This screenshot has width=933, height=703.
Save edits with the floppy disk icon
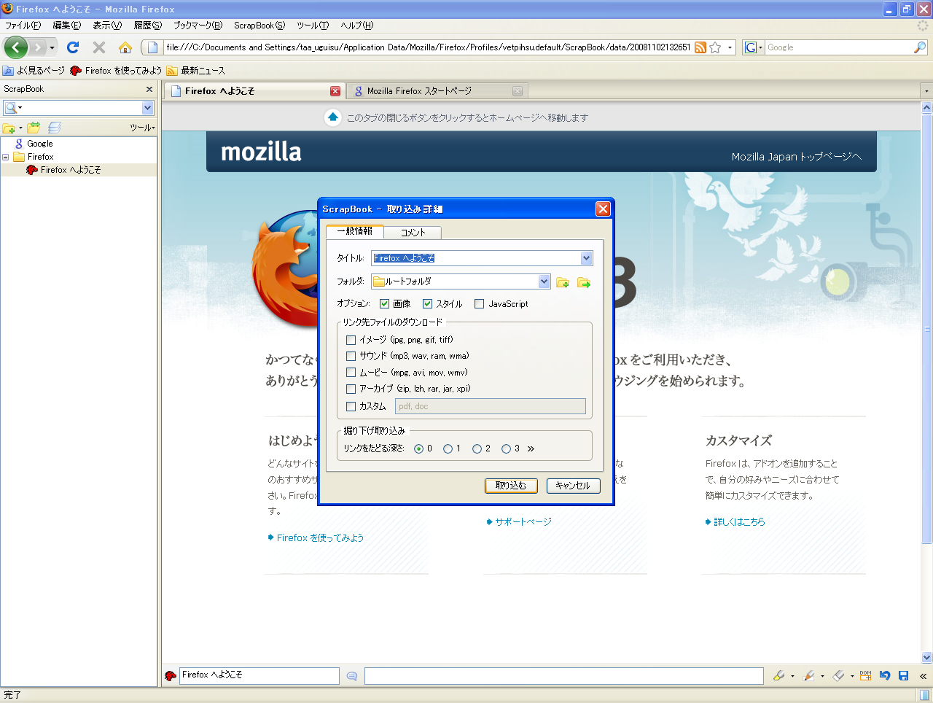pyautogui.click(x=904, y=676)
